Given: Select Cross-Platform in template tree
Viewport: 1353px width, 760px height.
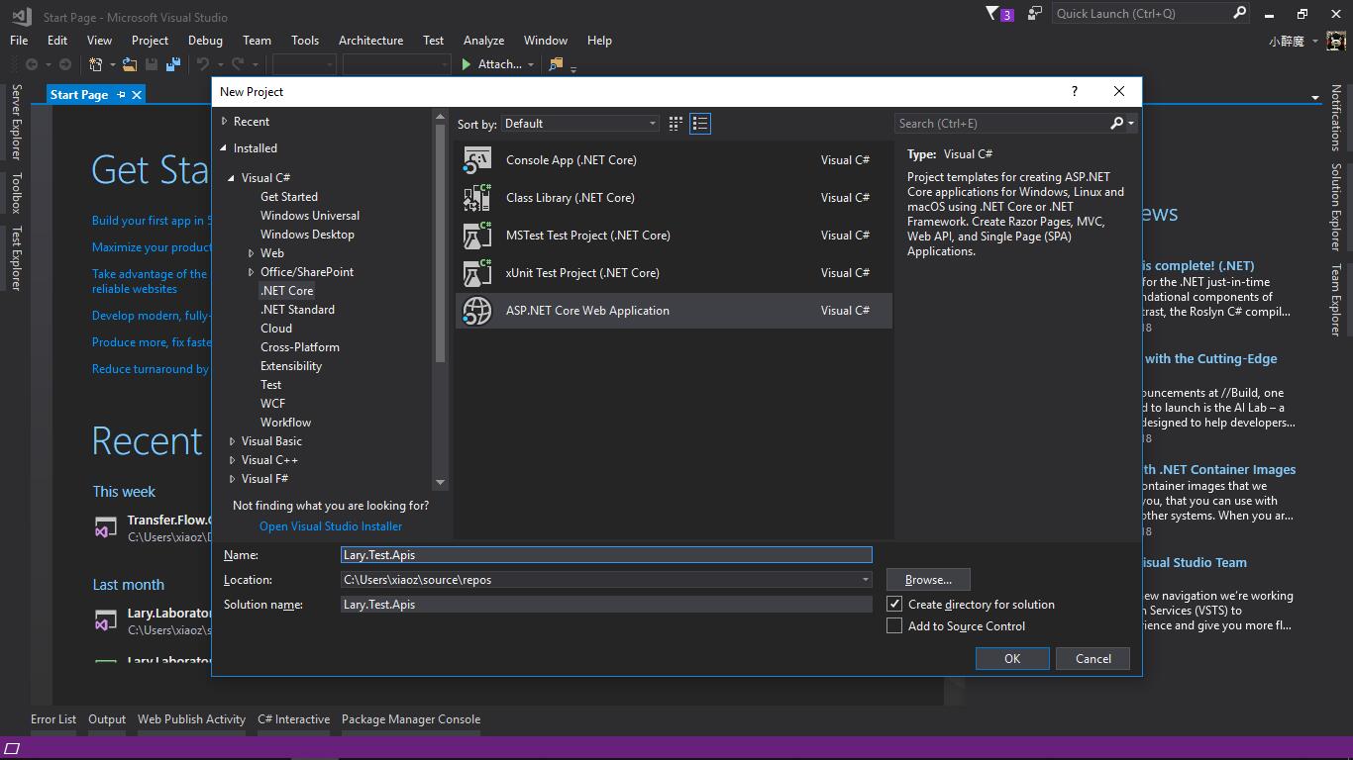Looking at the screenshot, I should click(300, 347).
